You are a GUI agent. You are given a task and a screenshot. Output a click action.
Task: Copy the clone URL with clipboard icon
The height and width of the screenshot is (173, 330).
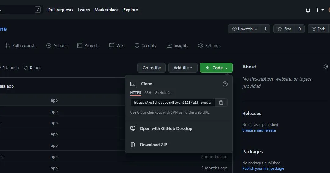click(x=221, y=103)
